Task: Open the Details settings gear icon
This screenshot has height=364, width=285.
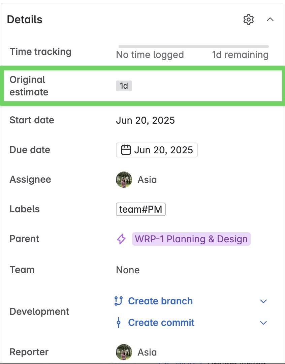Action: point(249,20)
